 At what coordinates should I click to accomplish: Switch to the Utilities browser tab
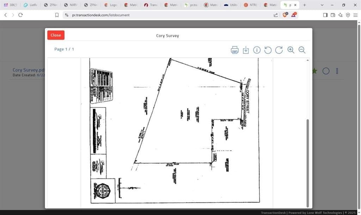(x=231, y=5)
